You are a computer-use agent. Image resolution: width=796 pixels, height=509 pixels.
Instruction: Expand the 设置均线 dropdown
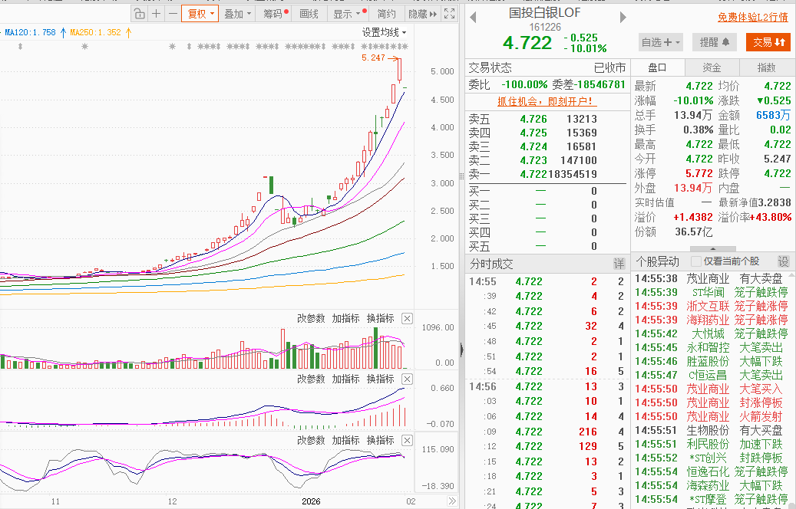click(x=384, y=32)
